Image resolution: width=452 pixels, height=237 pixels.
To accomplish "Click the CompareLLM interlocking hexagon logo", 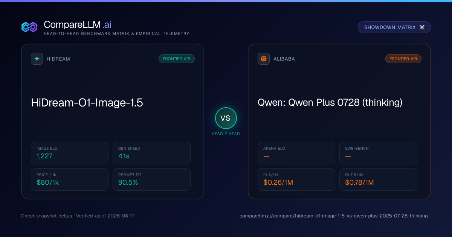I will 29,27.
